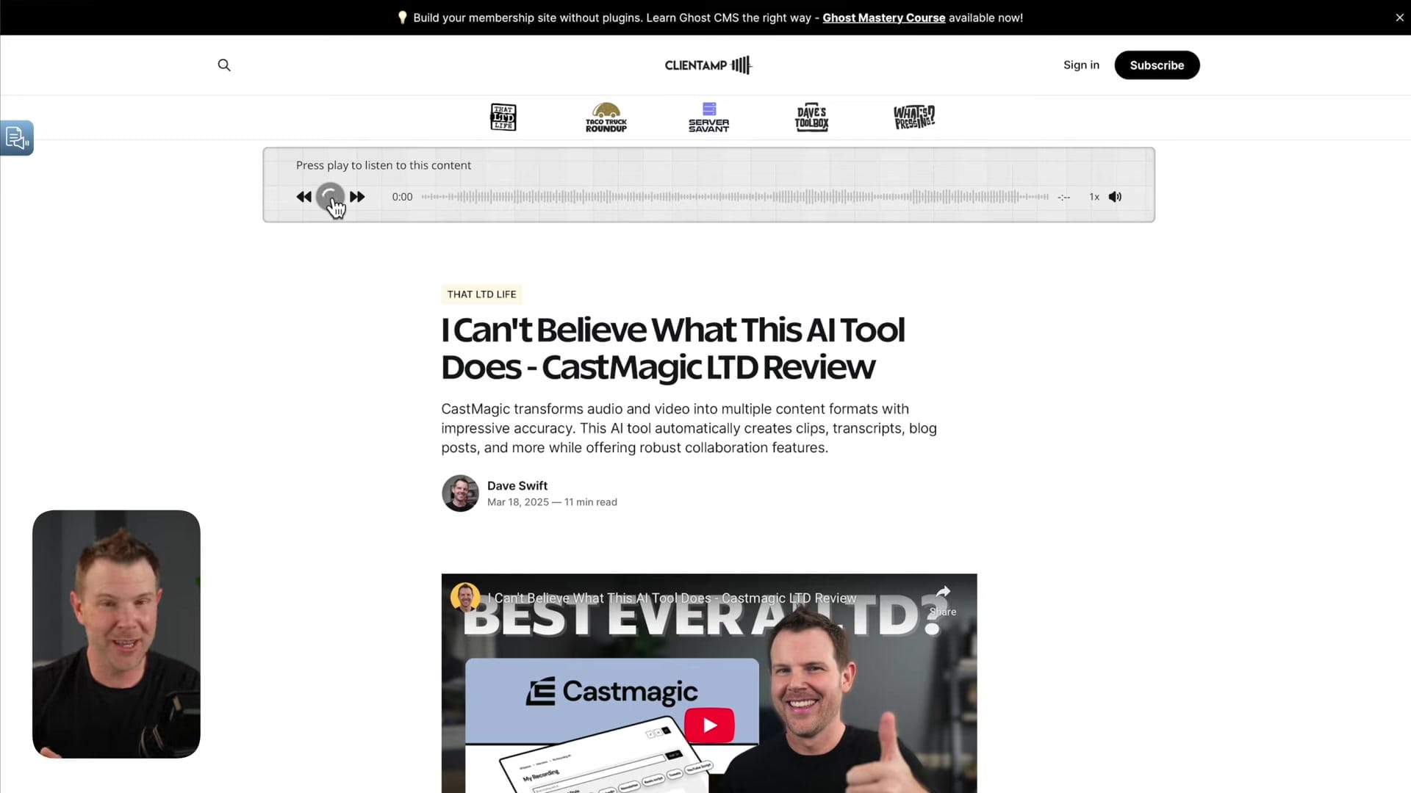1411x793 pixels.
Task: Seek within the audio waveform track
Action: click(735, 197)
